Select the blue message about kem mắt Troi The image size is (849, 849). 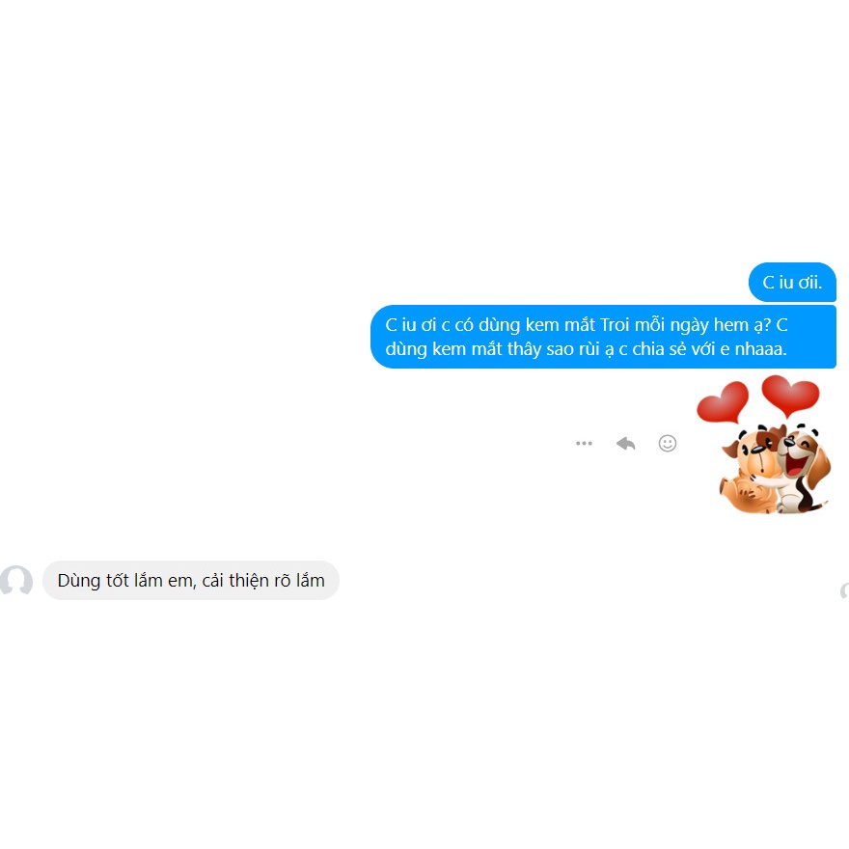tap(603, 337)
